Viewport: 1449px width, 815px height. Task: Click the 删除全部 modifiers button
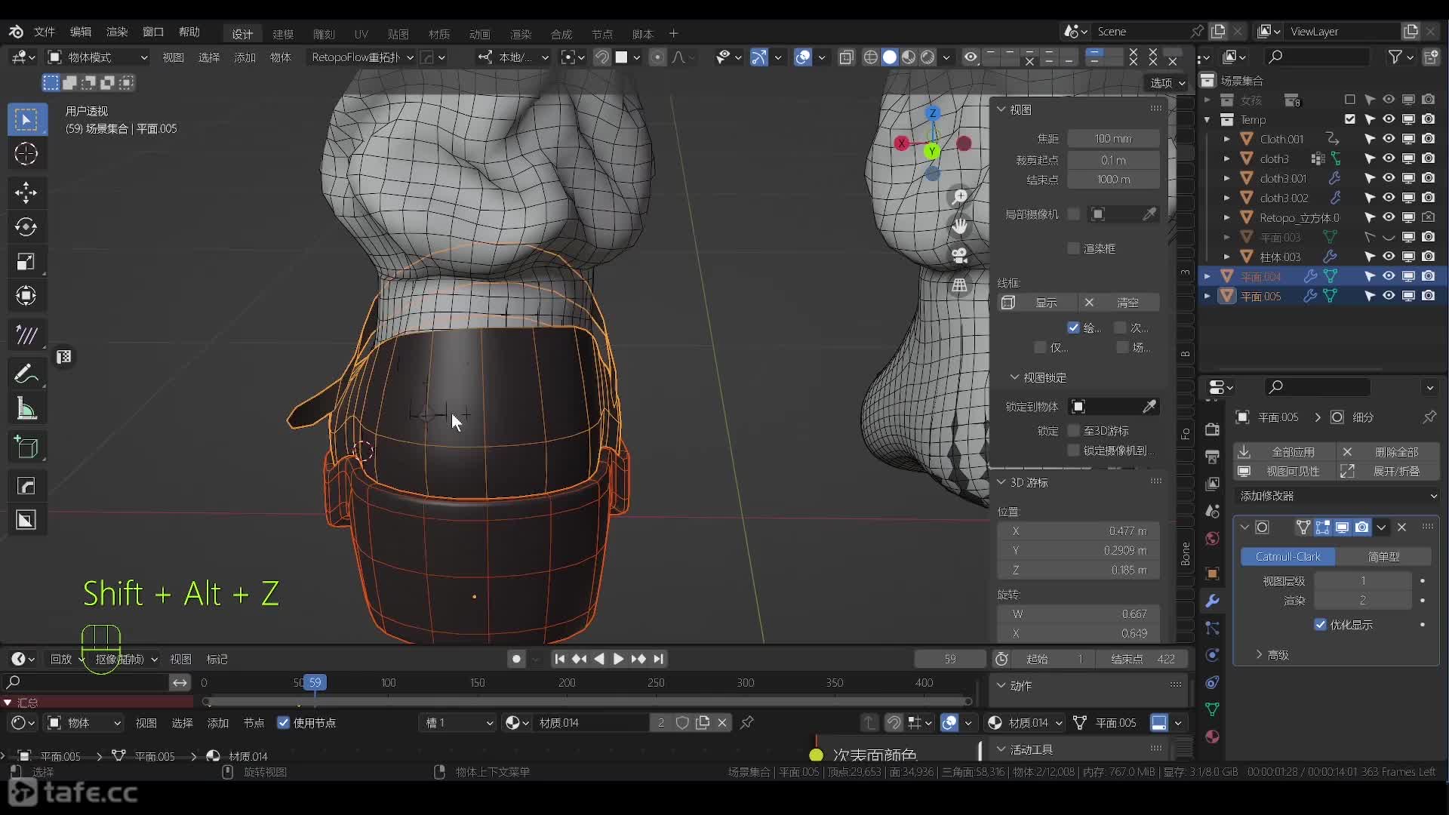[1389, 452]
